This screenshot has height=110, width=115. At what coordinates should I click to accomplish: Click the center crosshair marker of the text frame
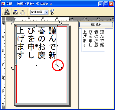tap(36, 46)
